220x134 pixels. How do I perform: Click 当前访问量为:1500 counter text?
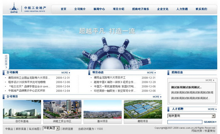click(x=91, y=129)
